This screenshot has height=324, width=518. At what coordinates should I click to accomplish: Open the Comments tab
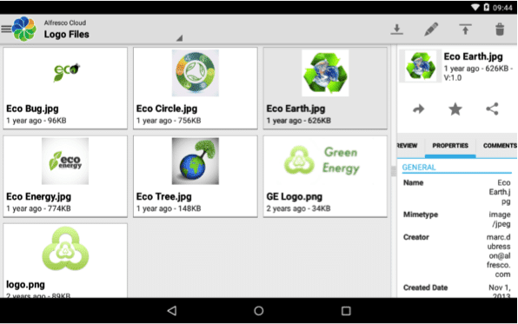click(500, 146)
